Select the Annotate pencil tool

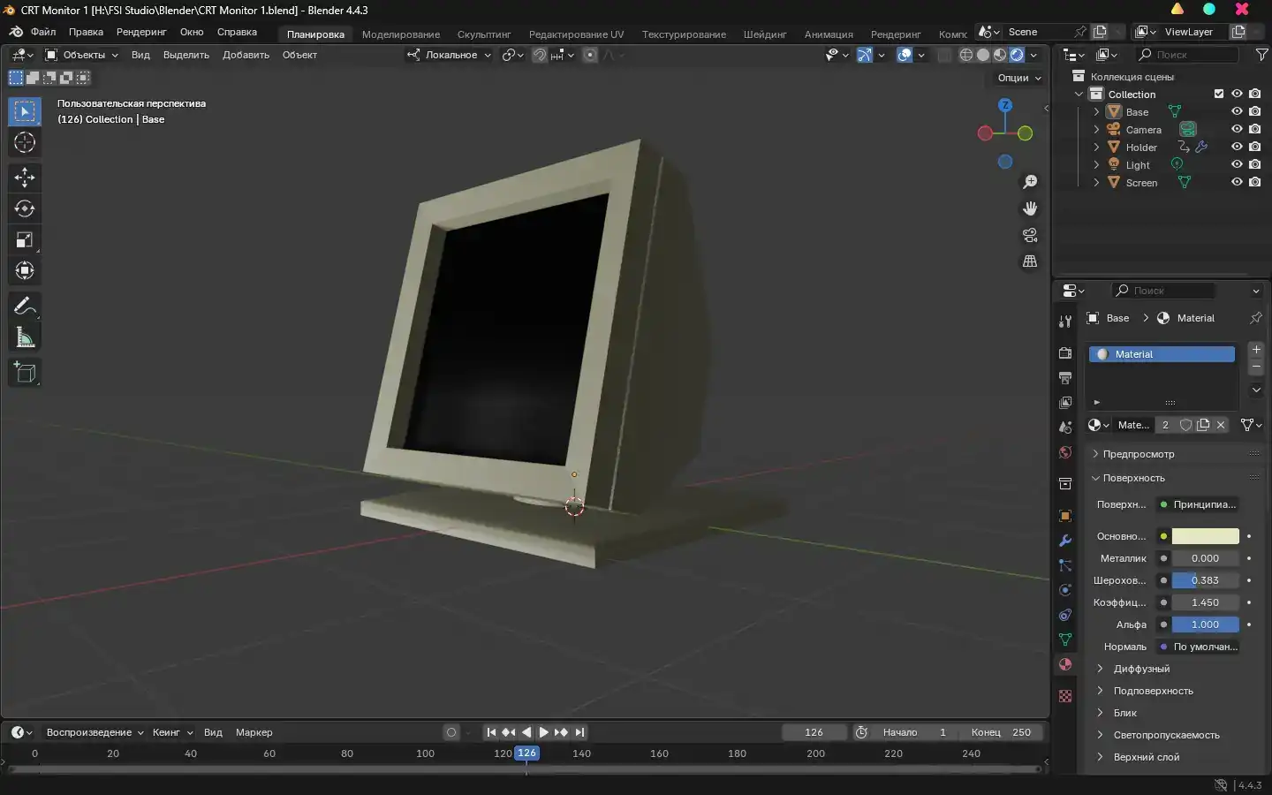pyautogui.click(x=25, y=307)
